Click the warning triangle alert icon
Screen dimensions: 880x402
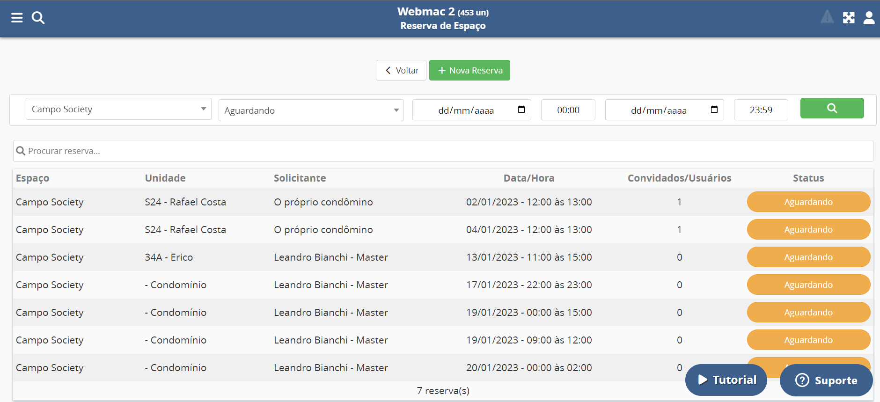827,17
